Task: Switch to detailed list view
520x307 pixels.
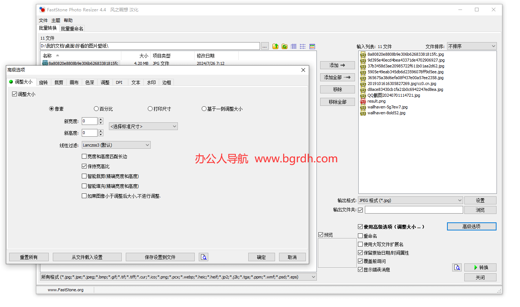Action: click(293, 46)
